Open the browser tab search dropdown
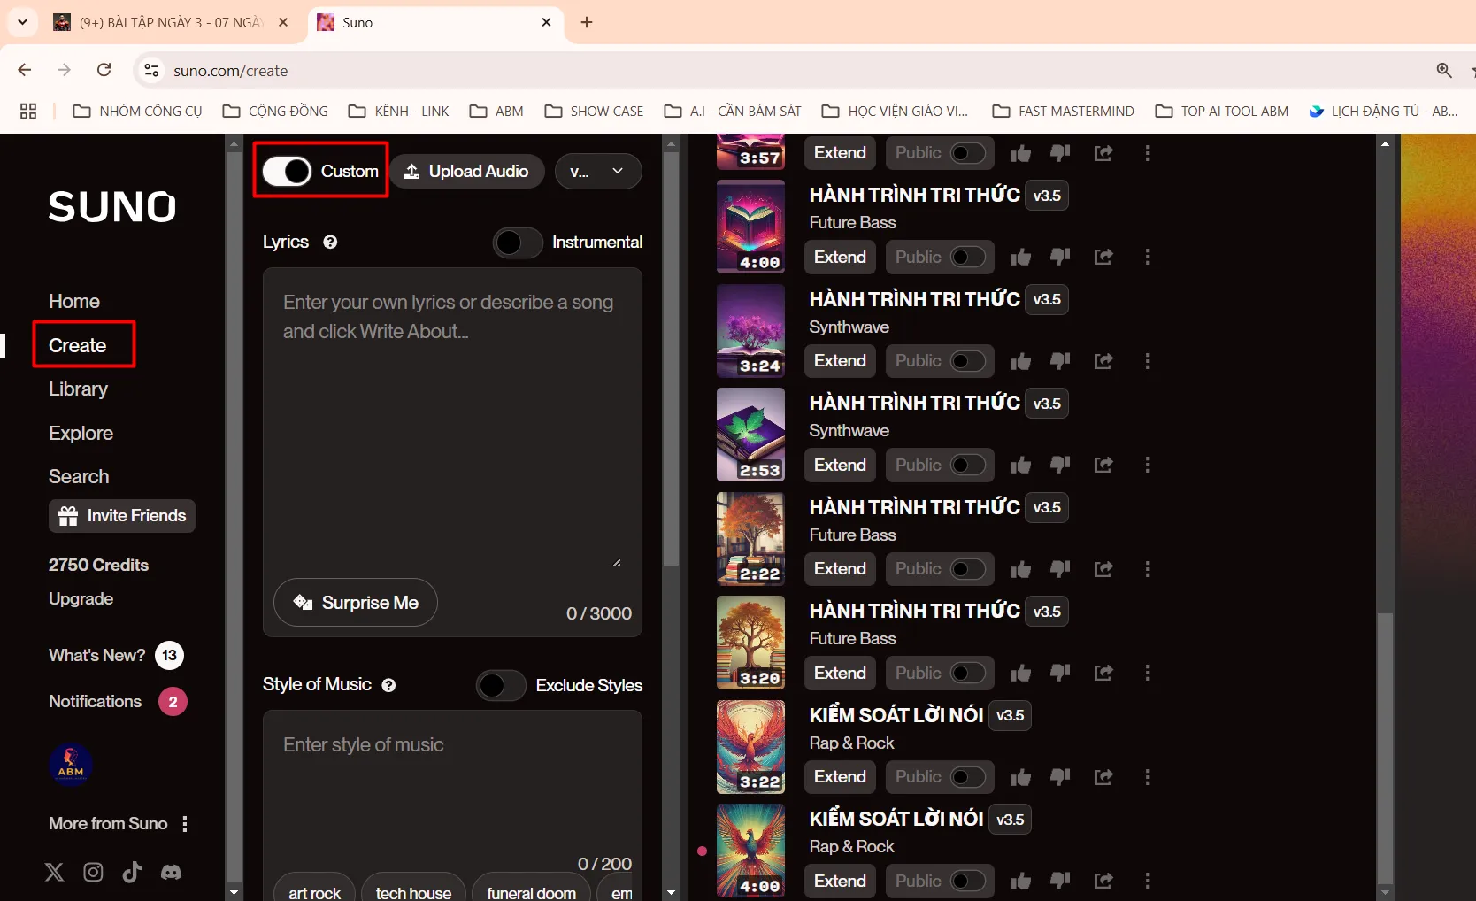This screenshot has height=901, width=1476. click(22, 22)
